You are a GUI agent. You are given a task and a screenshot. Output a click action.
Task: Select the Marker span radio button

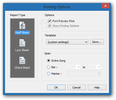tap(48, 74)
